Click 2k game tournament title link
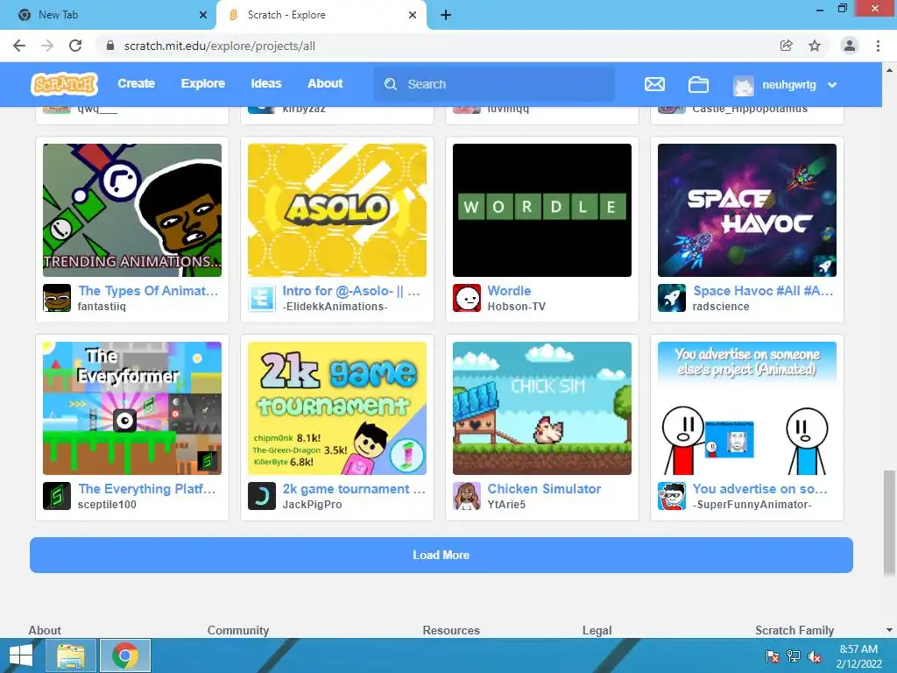 point(354,489)
